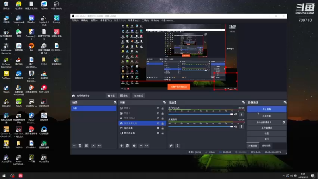The width and height of the screenshot is (318, 179).
Task: Open the 帮助(H) menu
Action: tap(155, 21)
